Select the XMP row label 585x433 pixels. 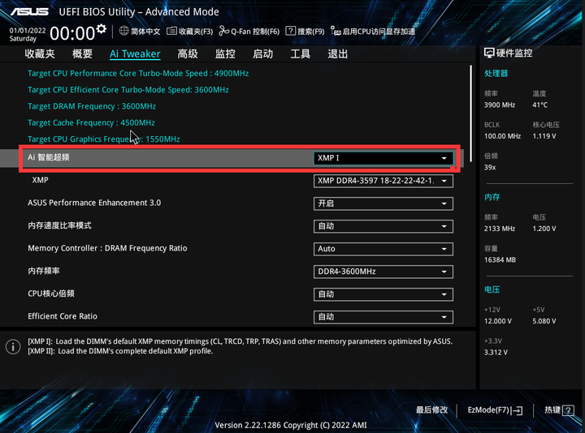41,180
